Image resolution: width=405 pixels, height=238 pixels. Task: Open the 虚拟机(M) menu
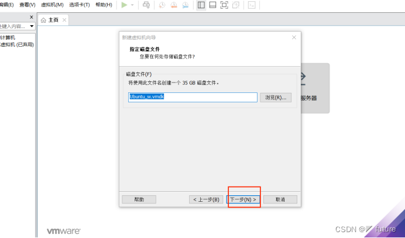click(x=52, y=5)
